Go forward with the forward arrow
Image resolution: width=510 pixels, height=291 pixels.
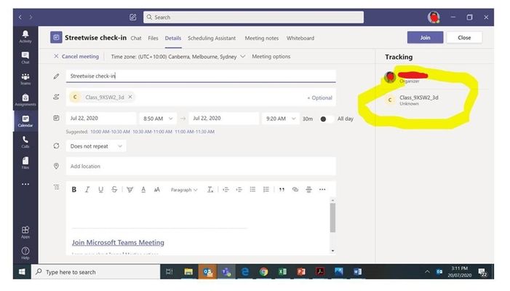click(x=31, y=17)
